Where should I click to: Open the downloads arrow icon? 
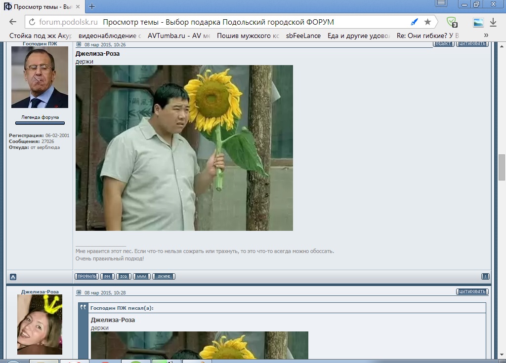click(x=493, y=22)
